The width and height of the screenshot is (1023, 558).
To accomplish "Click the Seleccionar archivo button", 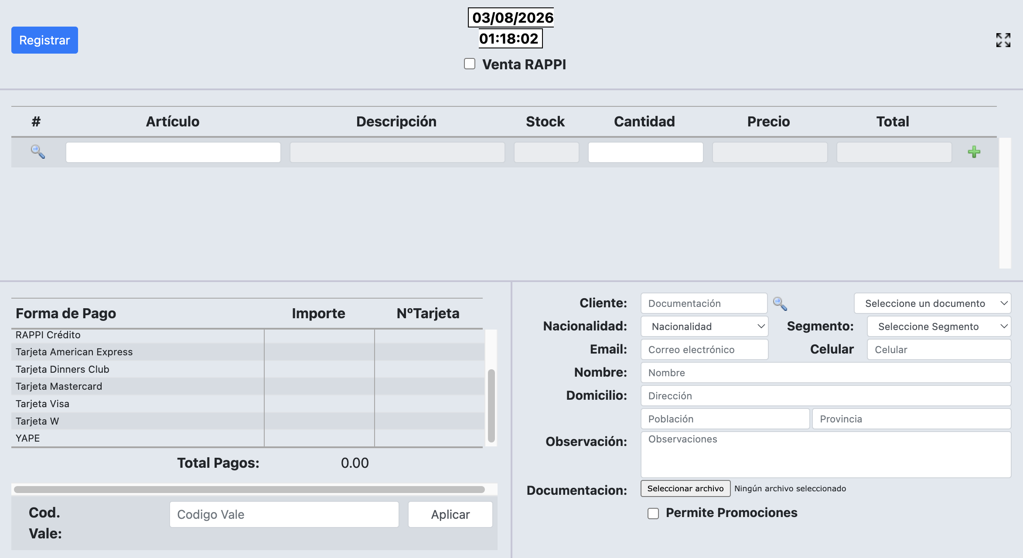I will (685, 488).
